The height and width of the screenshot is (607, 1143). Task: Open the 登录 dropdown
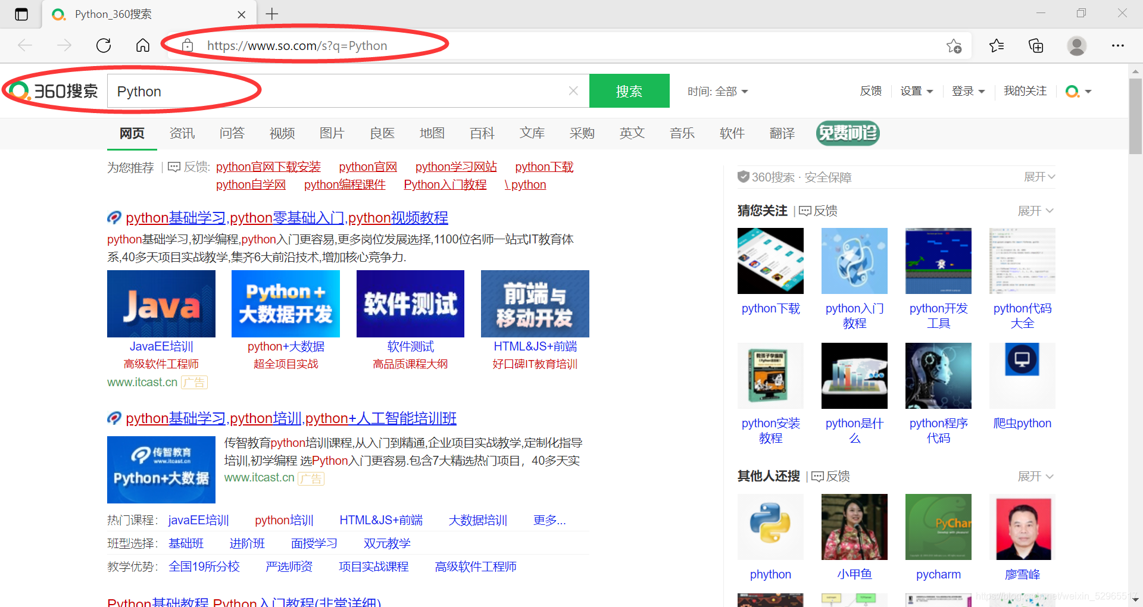pos(969,91)
